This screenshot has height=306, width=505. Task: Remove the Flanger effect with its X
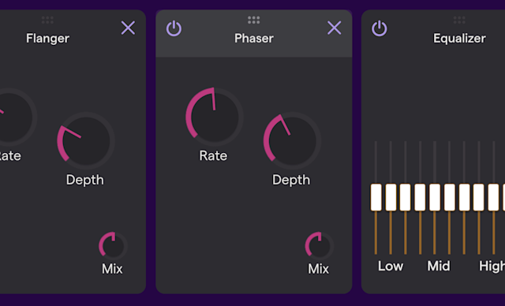(128, 28)
